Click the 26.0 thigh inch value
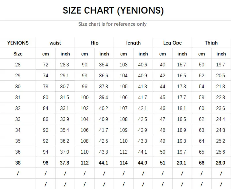The height and width of the screenshot is (189, 231). point(221,163)
